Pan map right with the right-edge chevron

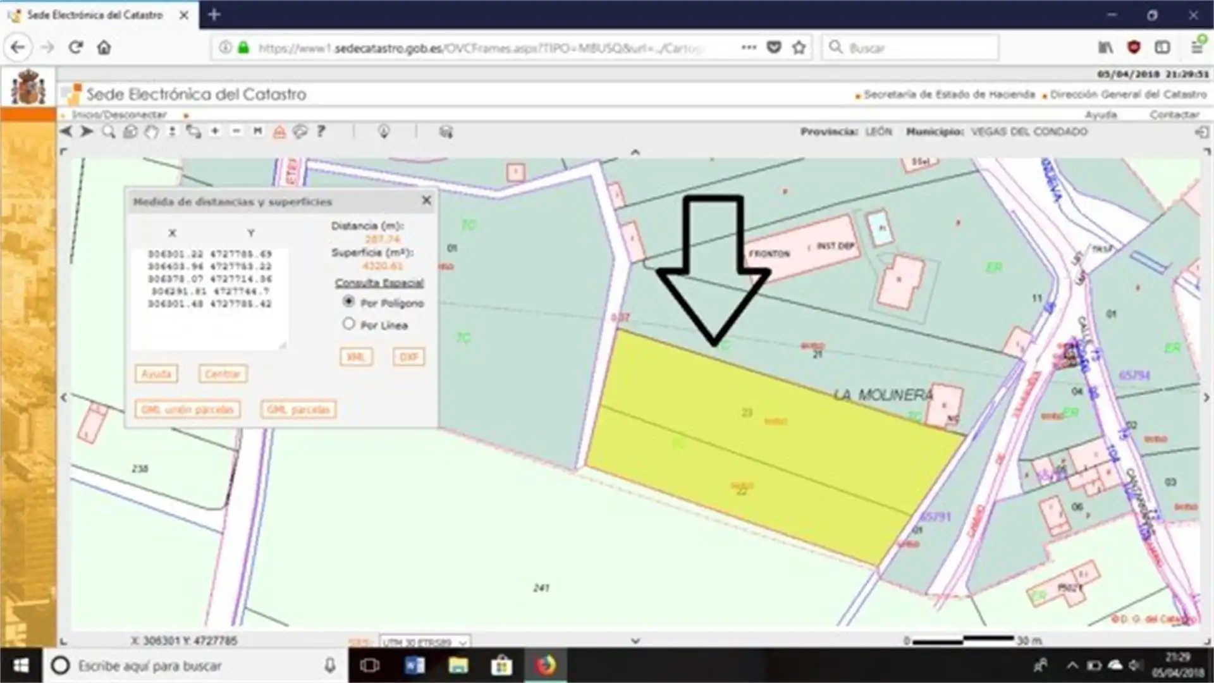[1206, 398]
